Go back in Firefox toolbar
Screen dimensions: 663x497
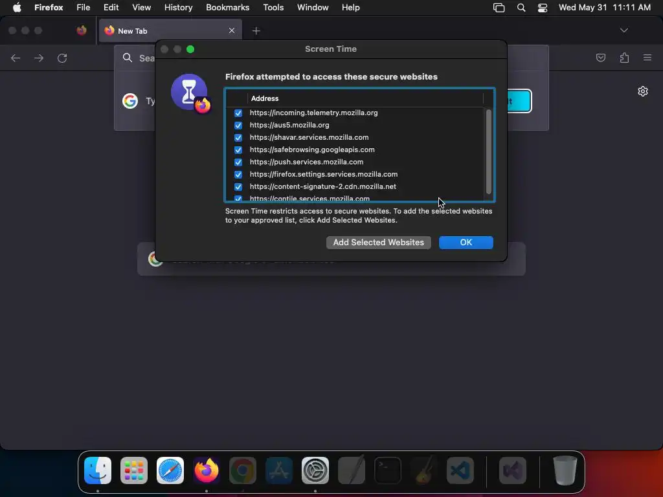tap(16, 58)
